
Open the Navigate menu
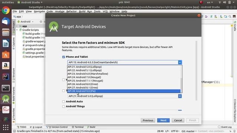coord(39,11)
